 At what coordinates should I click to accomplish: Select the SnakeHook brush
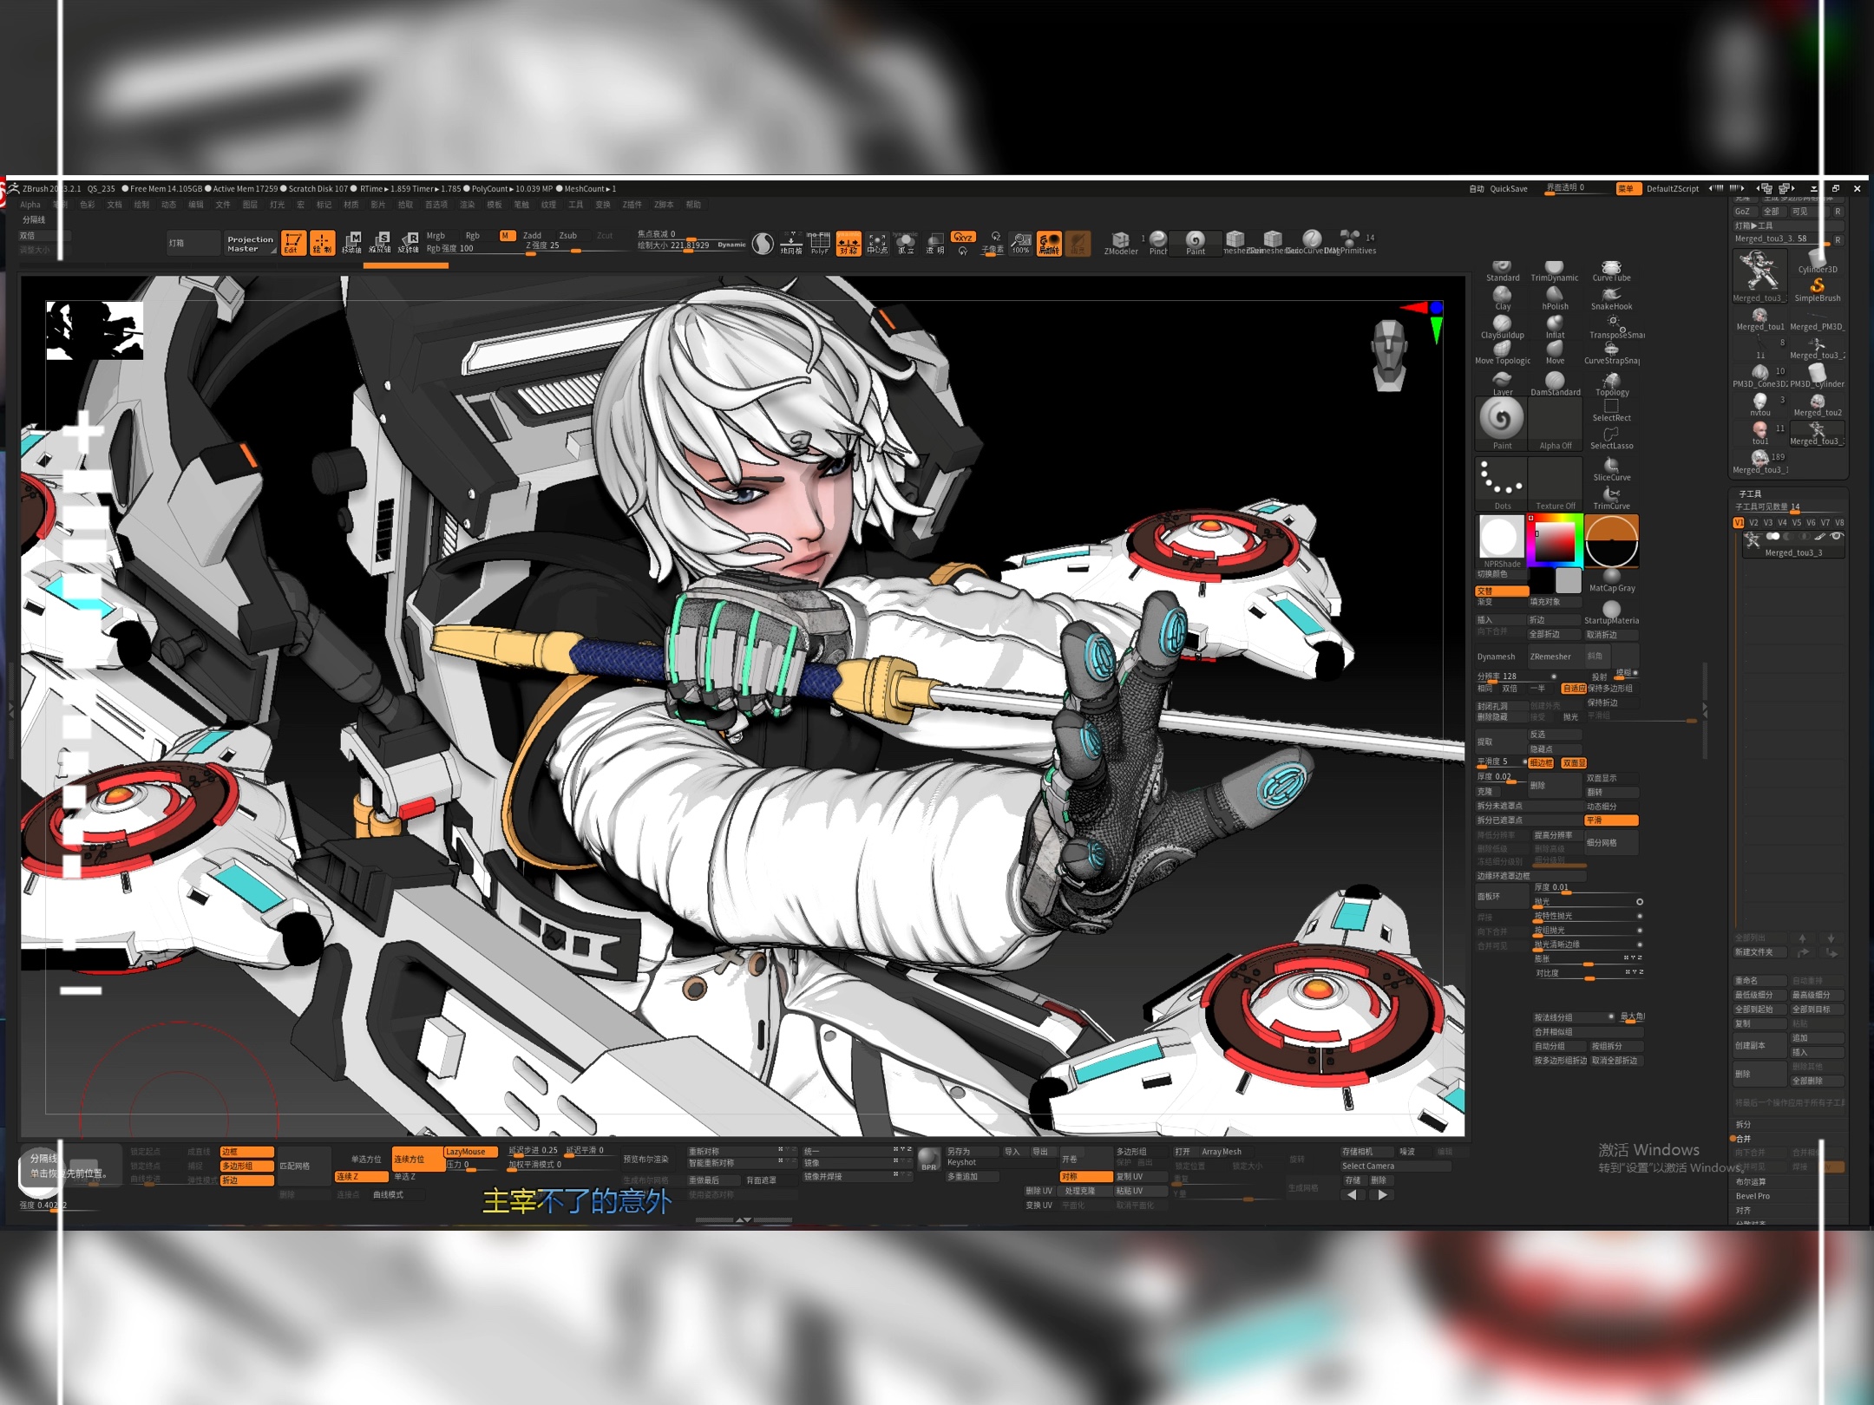coord(1611,298)
